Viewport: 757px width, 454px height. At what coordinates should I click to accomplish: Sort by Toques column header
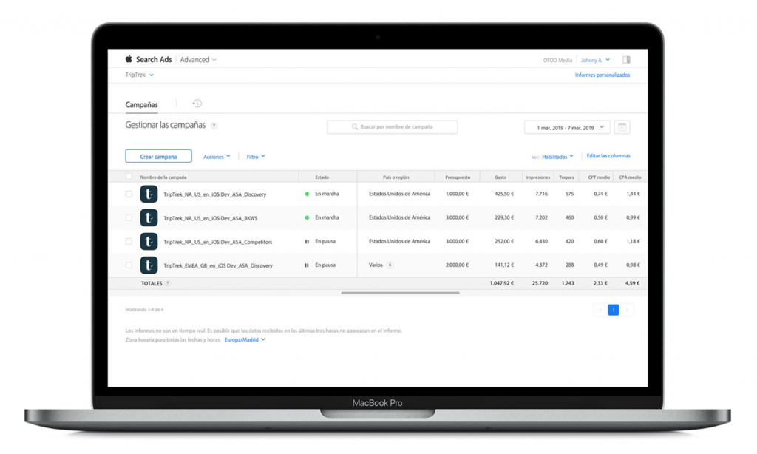566,177
